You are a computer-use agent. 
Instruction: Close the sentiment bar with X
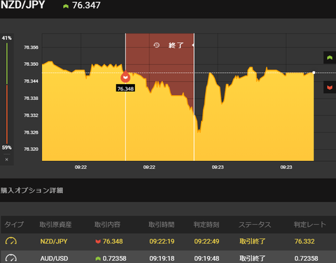point(6,159)
